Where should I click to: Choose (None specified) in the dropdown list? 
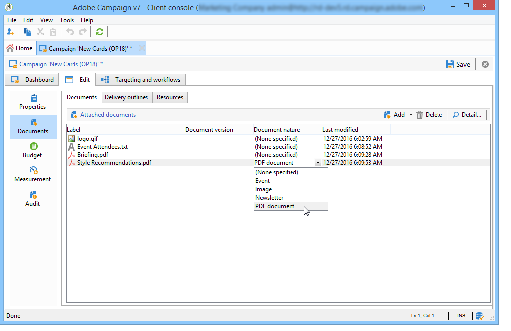(x=291, y=172)
